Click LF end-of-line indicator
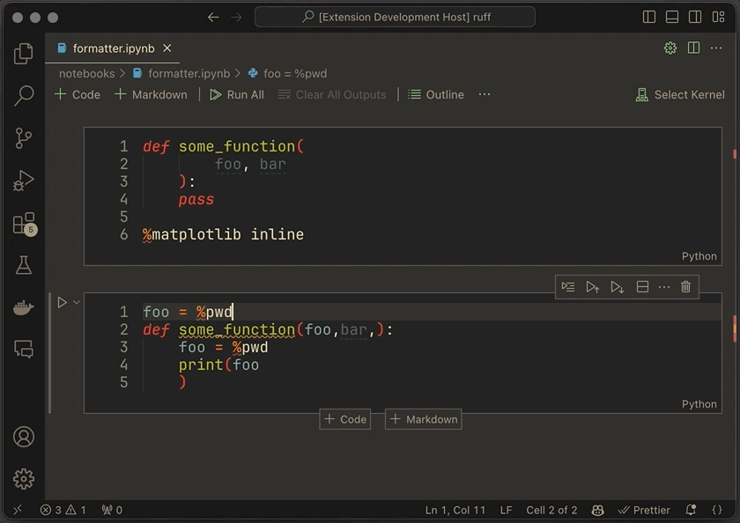The height and width of the screenshot is (523, 740). point(506,510)
